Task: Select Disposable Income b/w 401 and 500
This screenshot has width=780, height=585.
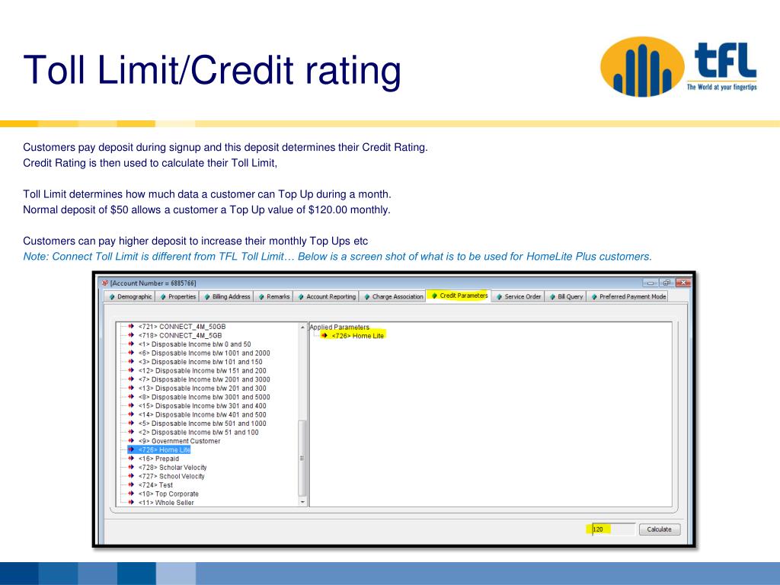Action: coord(202,415)
